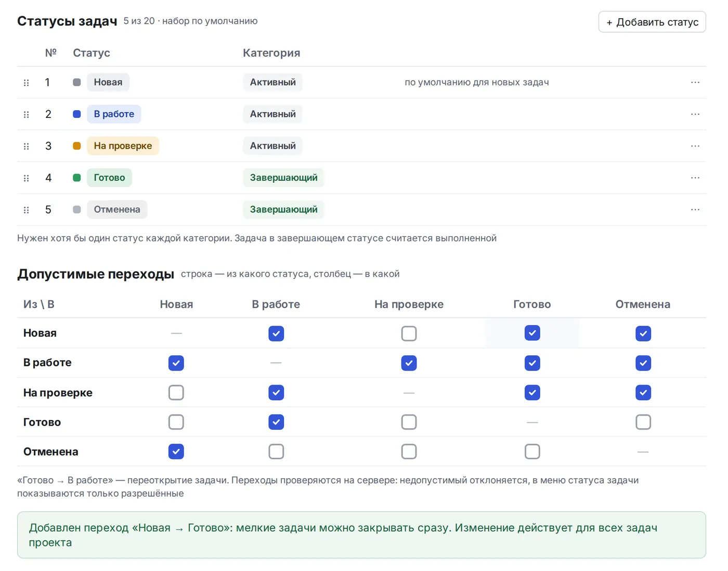Click the gray color swatch of Новая
The width and height of the screenshot is (728, 571).
click(77, 82)
